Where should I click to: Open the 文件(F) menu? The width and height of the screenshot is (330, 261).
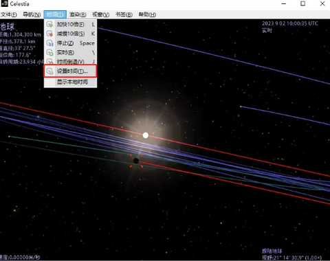click(x=9, y=14)
